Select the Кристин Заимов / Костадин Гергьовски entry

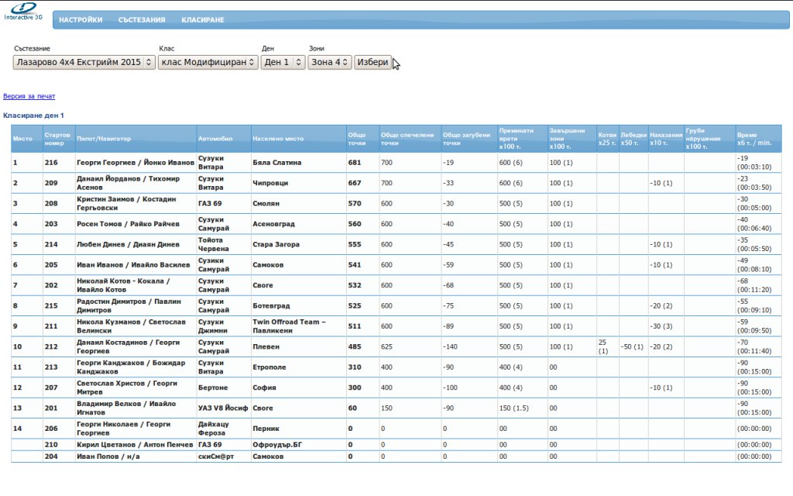pos(135,203)
